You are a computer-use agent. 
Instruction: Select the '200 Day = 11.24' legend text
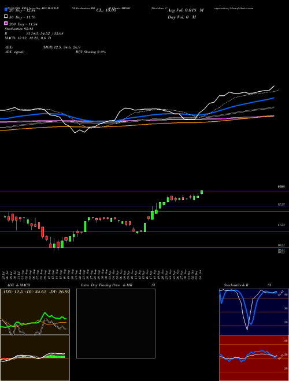click(x=24, y=24)
